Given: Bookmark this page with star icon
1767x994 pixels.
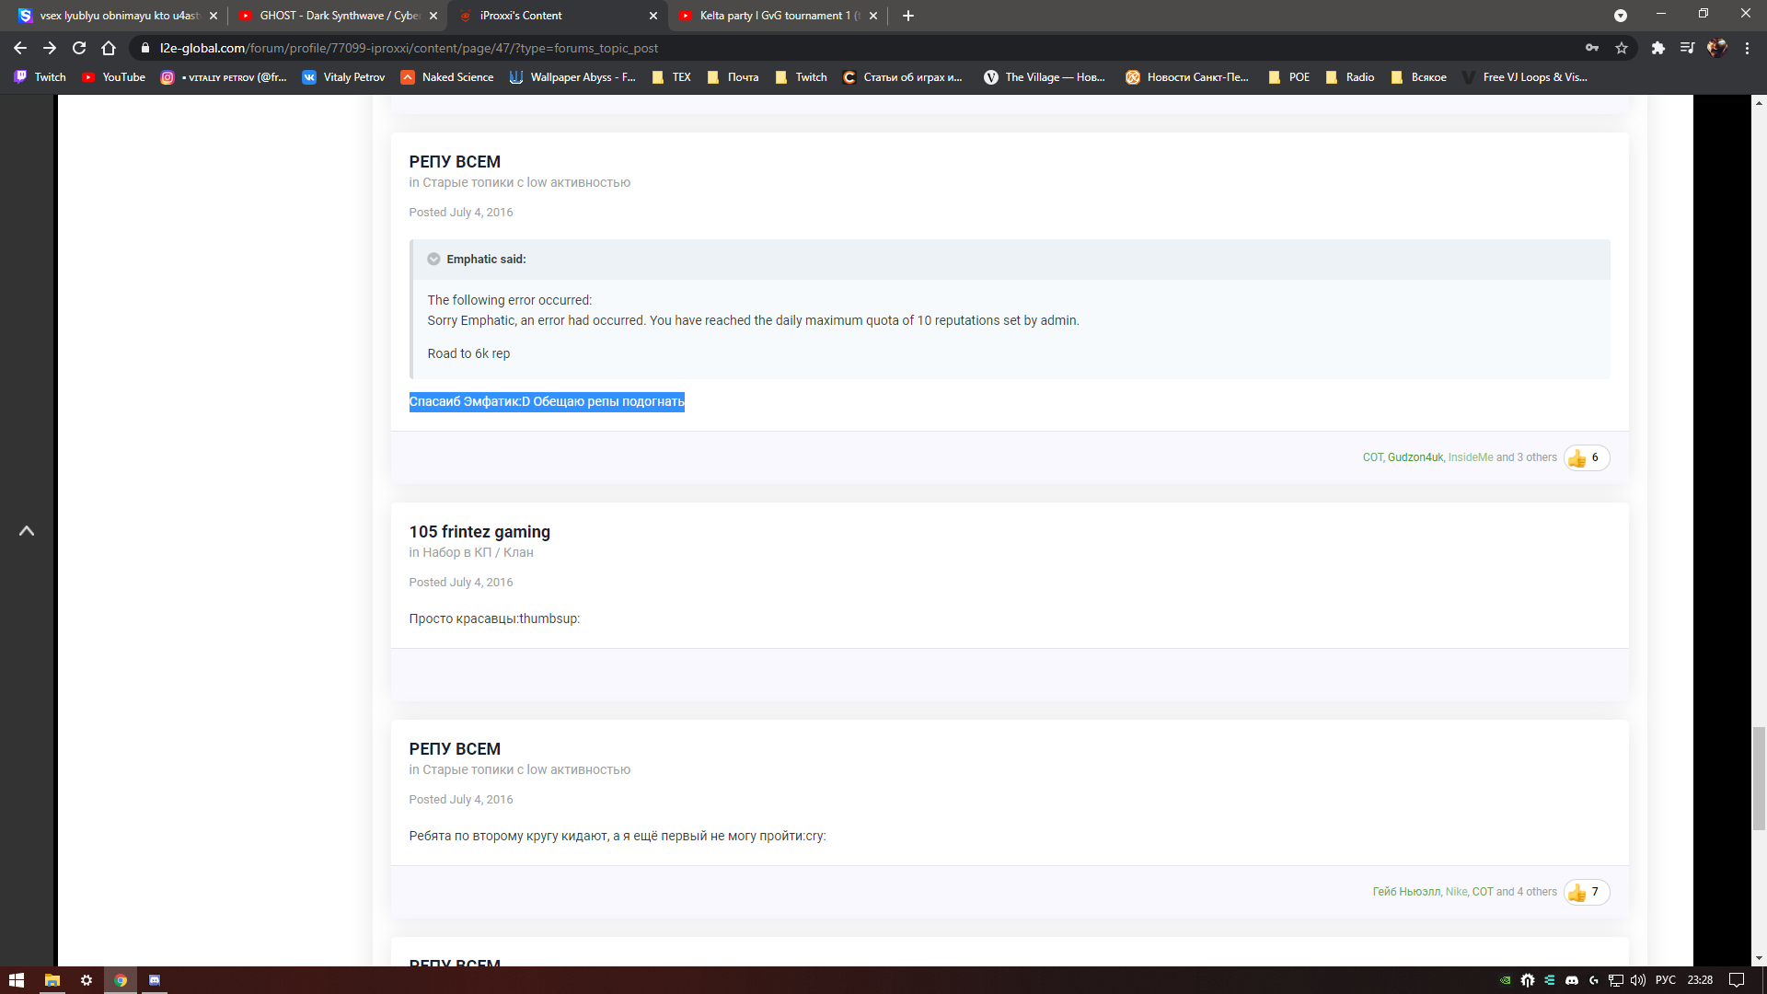Looking at the screenshot, I should 1622,48.
